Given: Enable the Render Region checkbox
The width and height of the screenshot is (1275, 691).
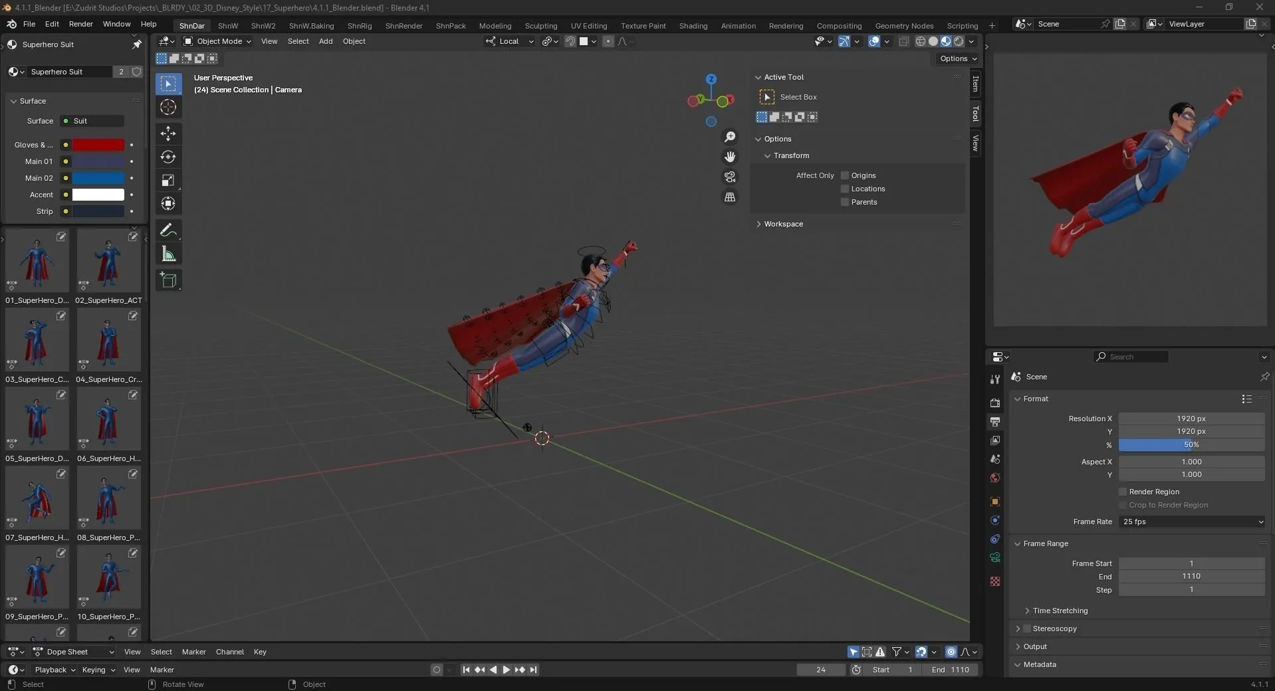Looking at the screenshot, I should pyautogui.click(x=1123, y=492).
